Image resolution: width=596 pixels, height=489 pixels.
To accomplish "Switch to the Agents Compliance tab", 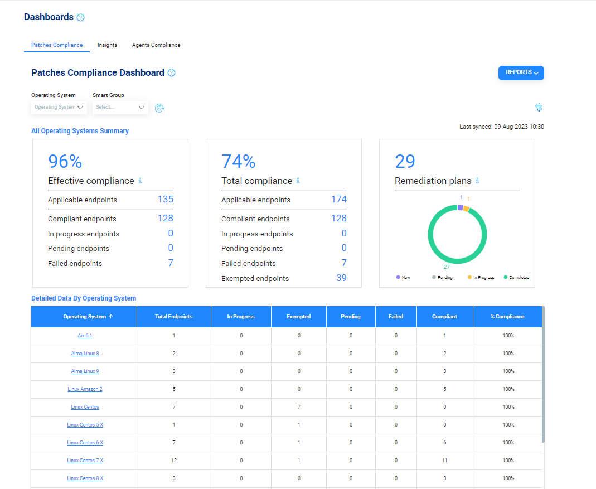I will pos(156,45).
